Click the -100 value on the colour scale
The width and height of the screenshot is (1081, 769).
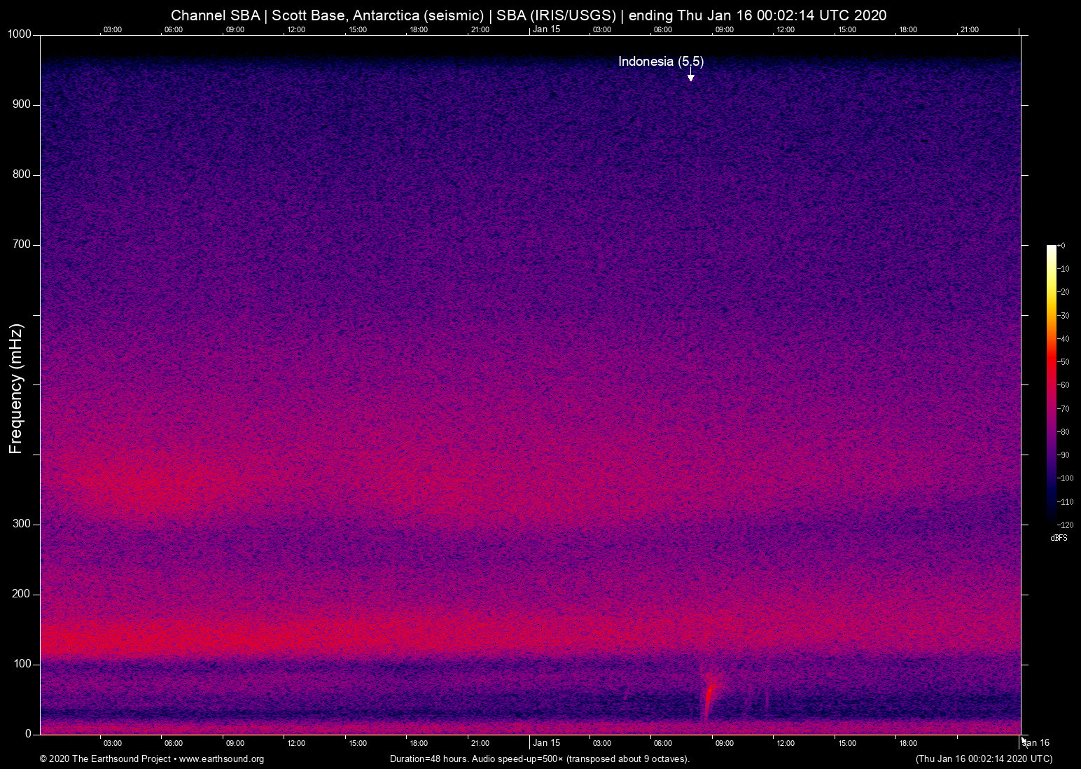(x=1066, y=478)
